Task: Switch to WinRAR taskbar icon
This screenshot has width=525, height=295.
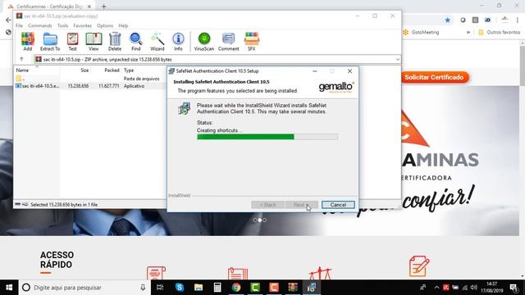Action: point(293,288)
